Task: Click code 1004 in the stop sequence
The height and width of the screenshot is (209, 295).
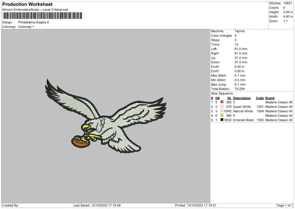Action: point(260,111)
